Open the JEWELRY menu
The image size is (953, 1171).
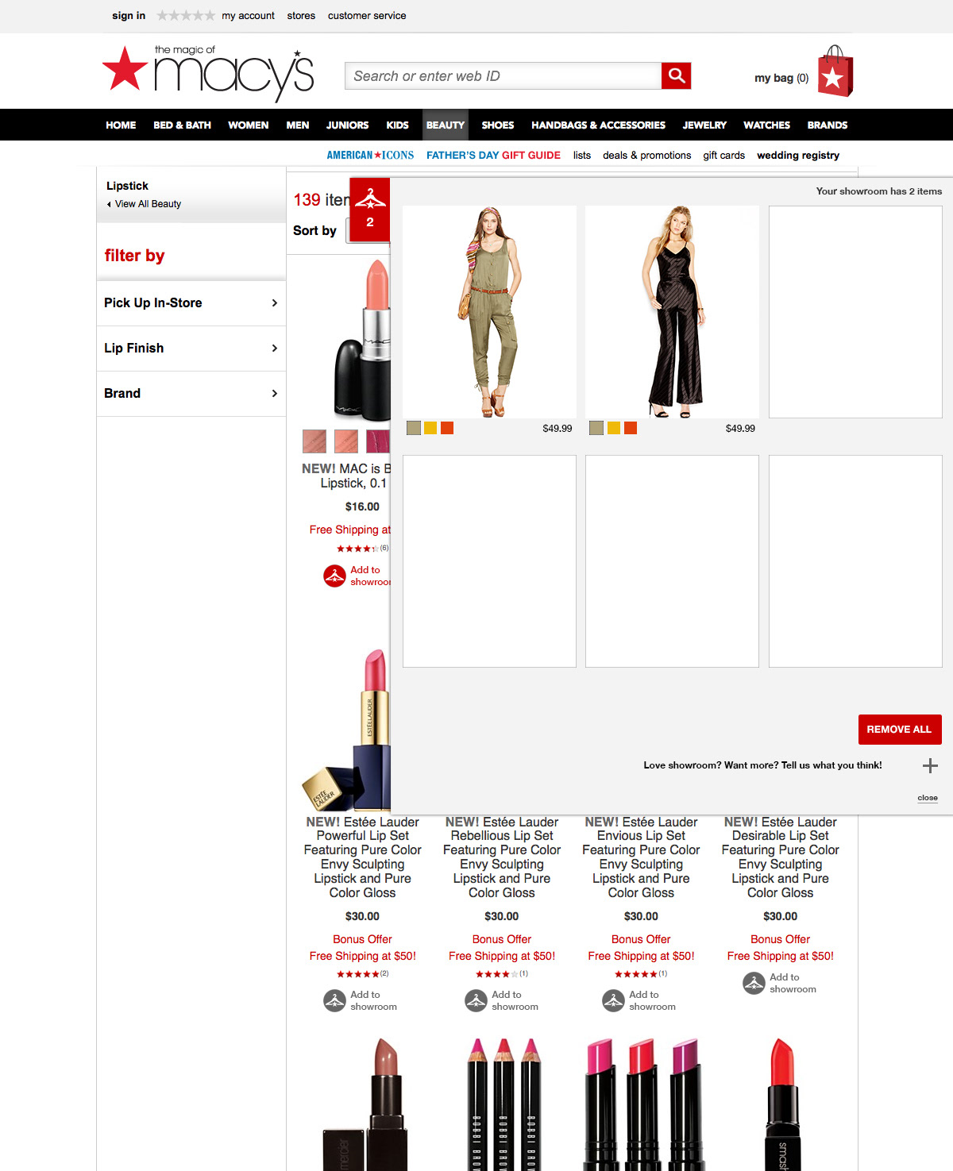(704, 125)
